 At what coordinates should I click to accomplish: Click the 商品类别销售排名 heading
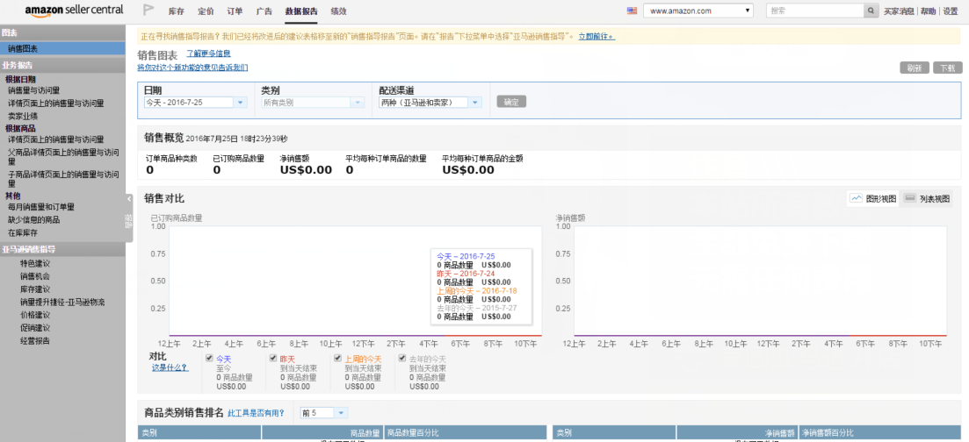pos(184,413)
